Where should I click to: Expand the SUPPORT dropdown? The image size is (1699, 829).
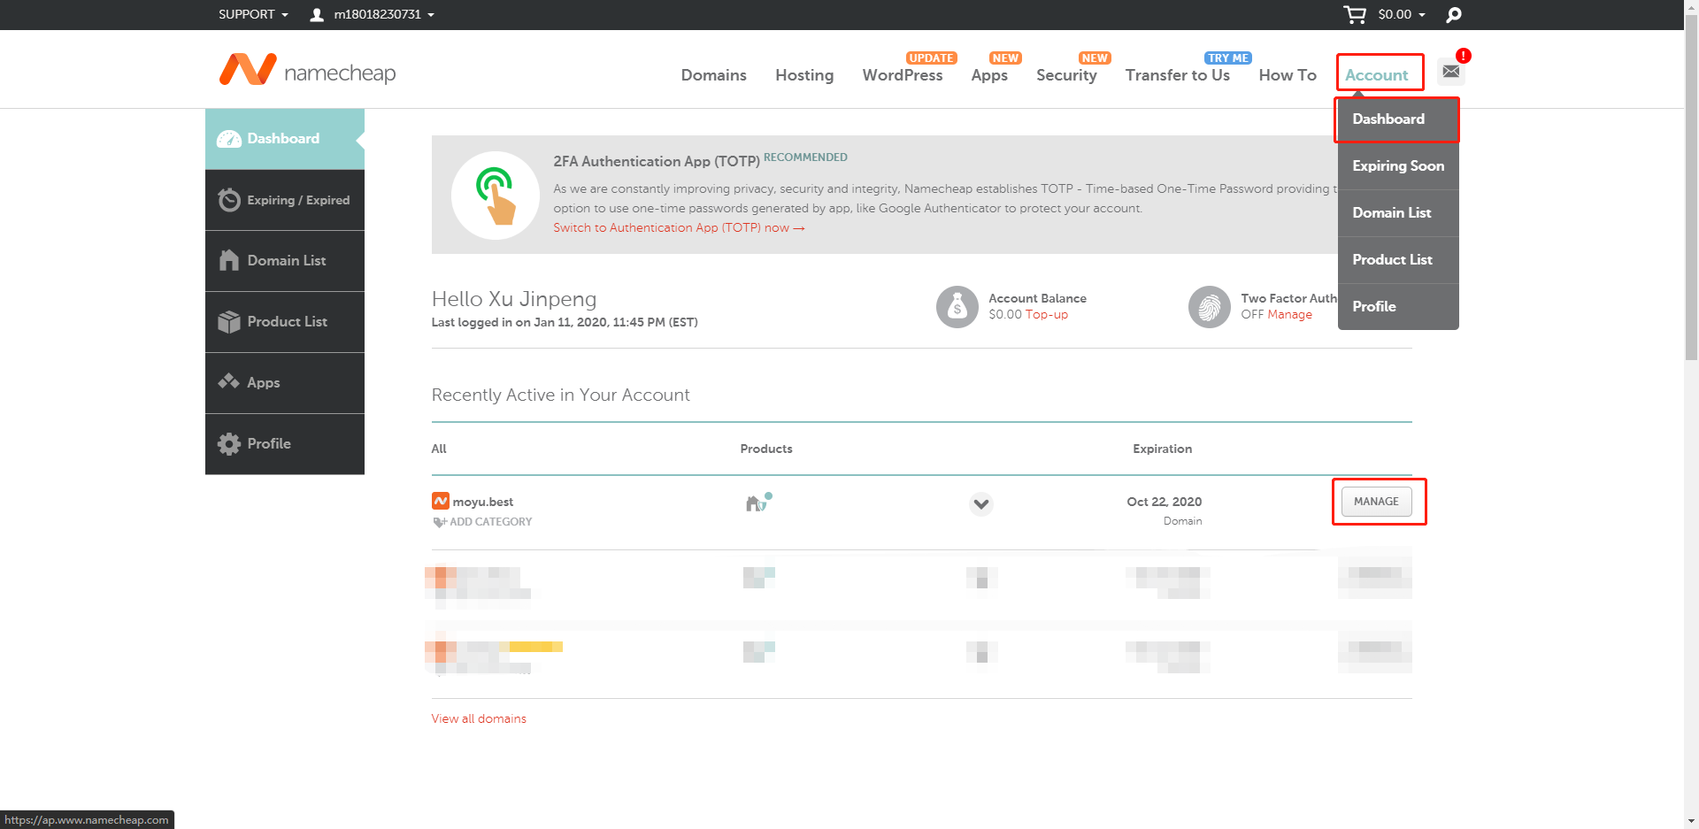(254, 14)
